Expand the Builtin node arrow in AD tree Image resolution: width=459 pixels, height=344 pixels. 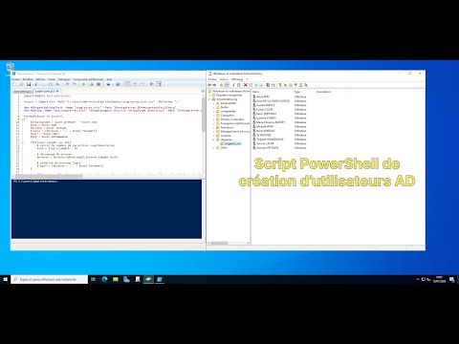tap(213, 107)
